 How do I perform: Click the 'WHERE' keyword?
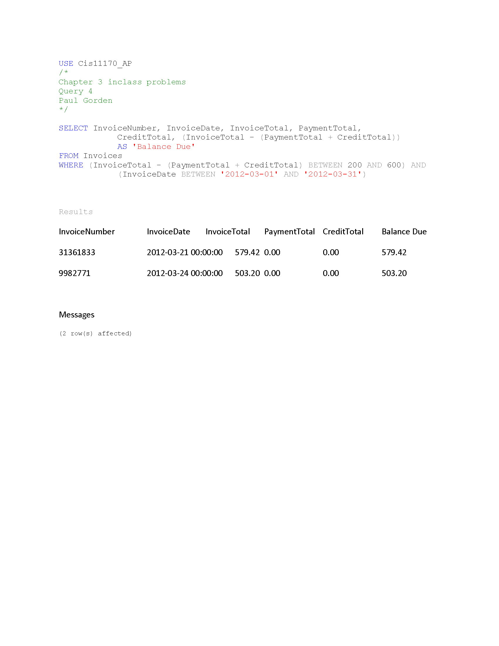71,165
